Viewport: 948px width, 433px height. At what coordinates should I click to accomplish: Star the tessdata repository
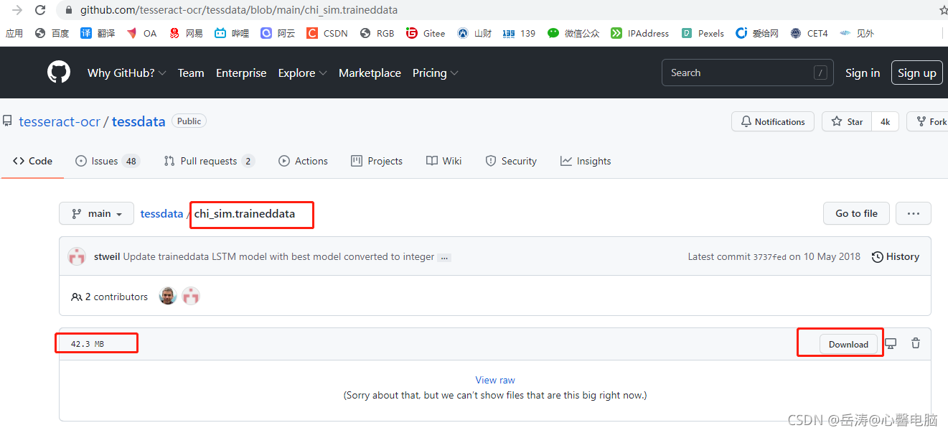(x=847, y=121)
